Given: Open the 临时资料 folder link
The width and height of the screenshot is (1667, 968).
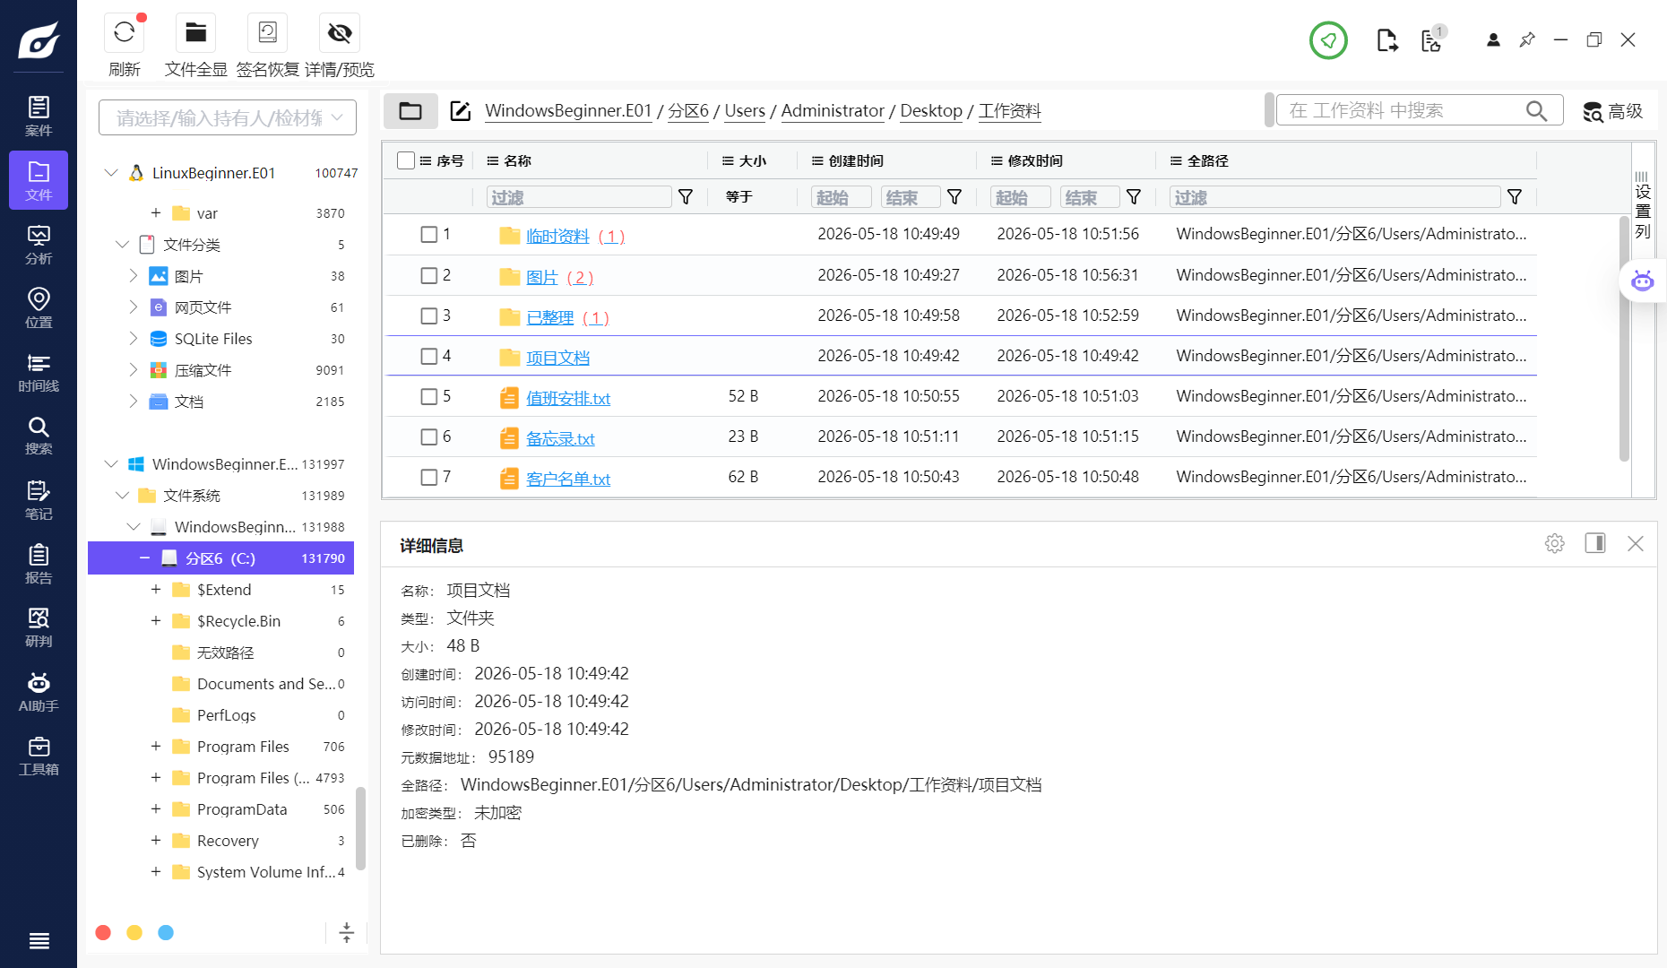Looking at the screenshot, I should coord(557,236).
